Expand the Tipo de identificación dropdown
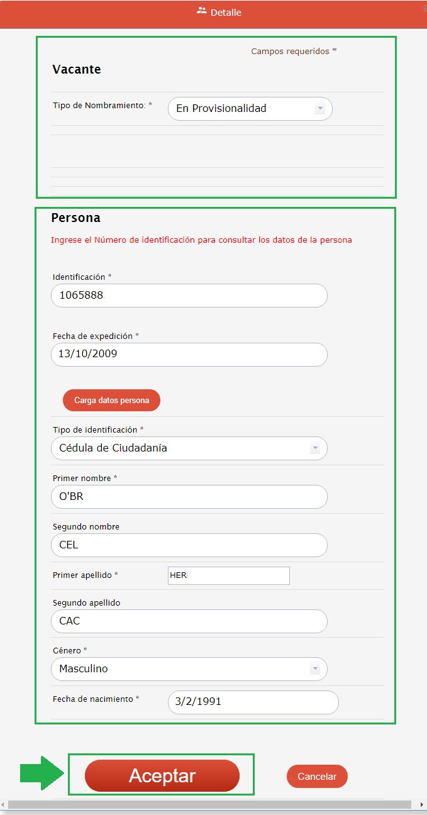The image size is (427, 815). [x=314, y=448]
